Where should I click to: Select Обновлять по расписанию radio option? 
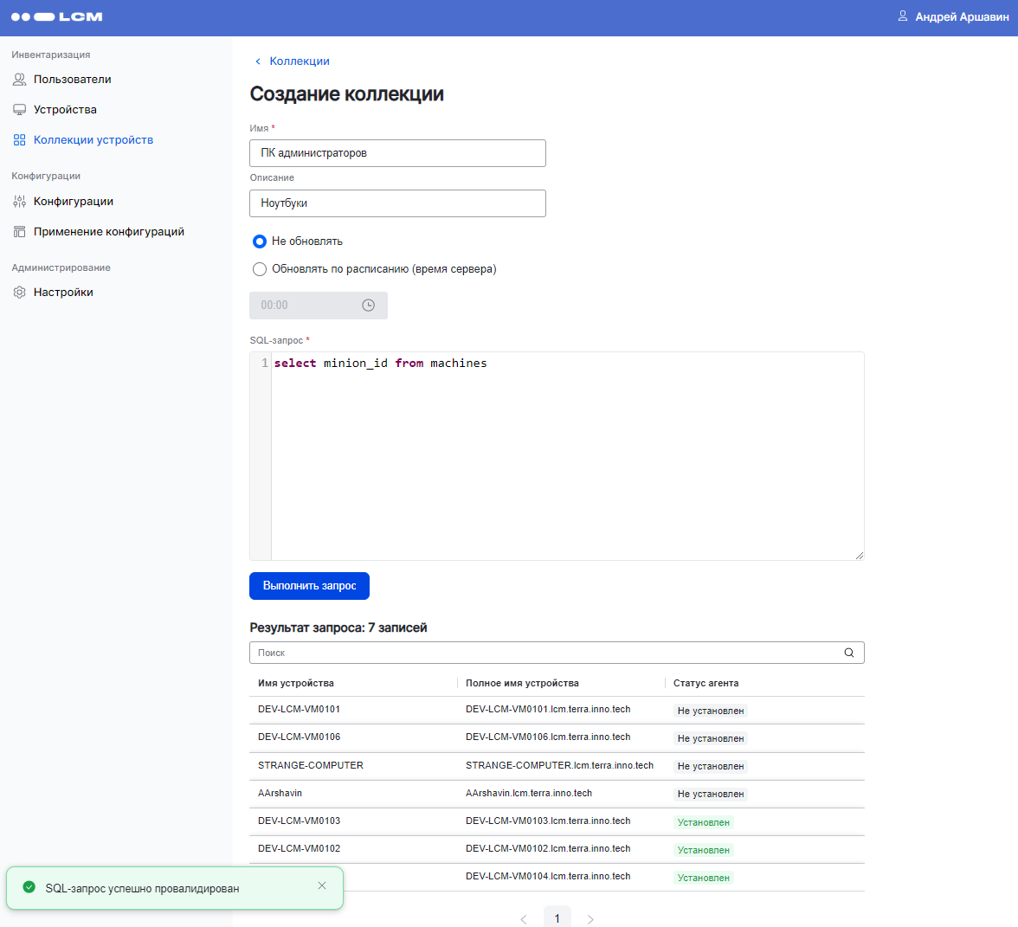tap(259, 269)
